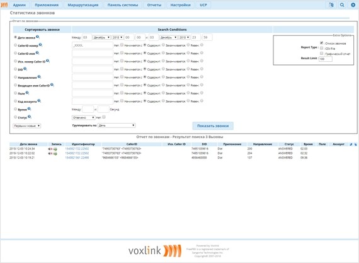Screen dimensions: 359x263
Task: Open the Первыми новые sort order dropdown
Action: [x=27, y=126]
